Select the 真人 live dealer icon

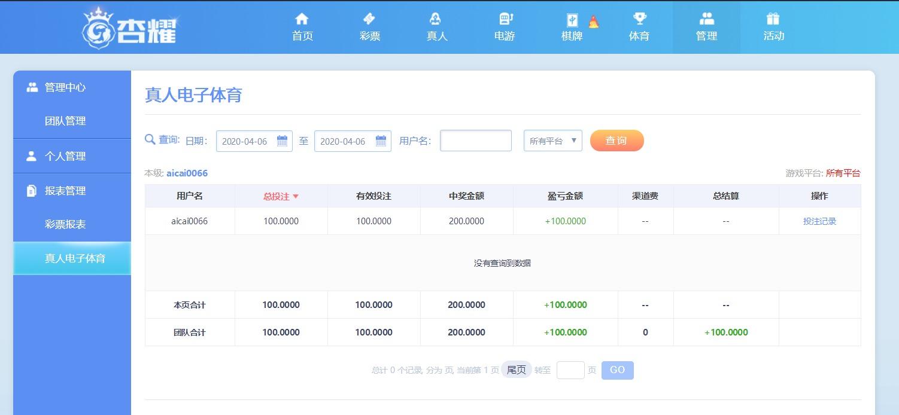[436, 19]
